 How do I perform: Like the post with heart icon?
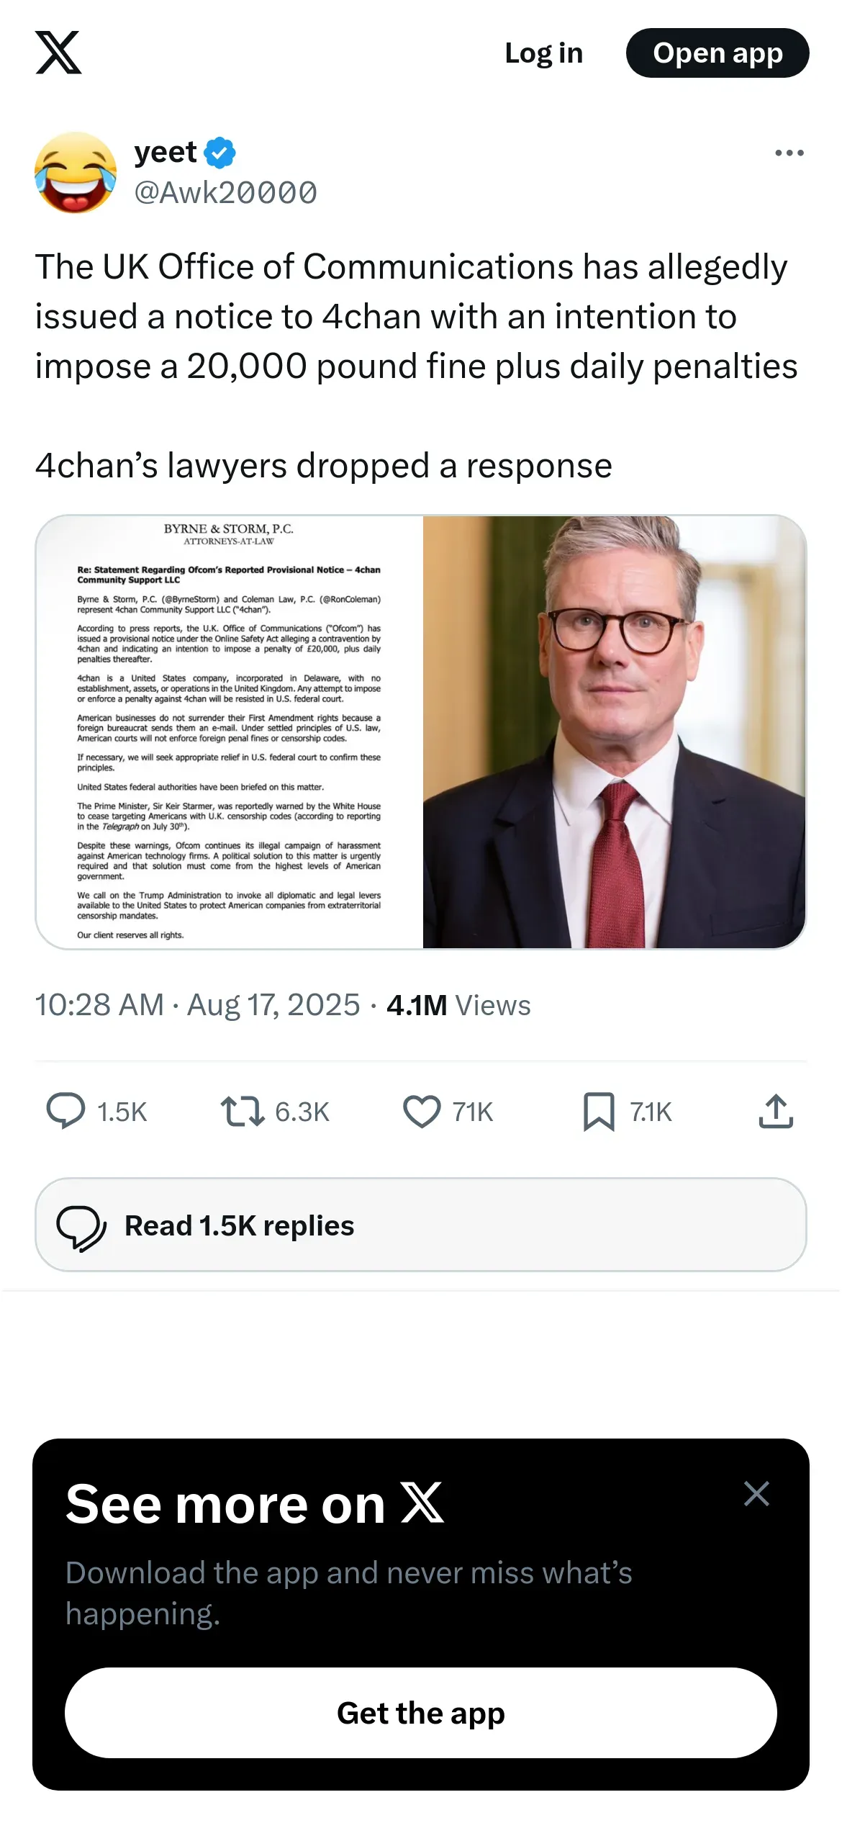422,1111
